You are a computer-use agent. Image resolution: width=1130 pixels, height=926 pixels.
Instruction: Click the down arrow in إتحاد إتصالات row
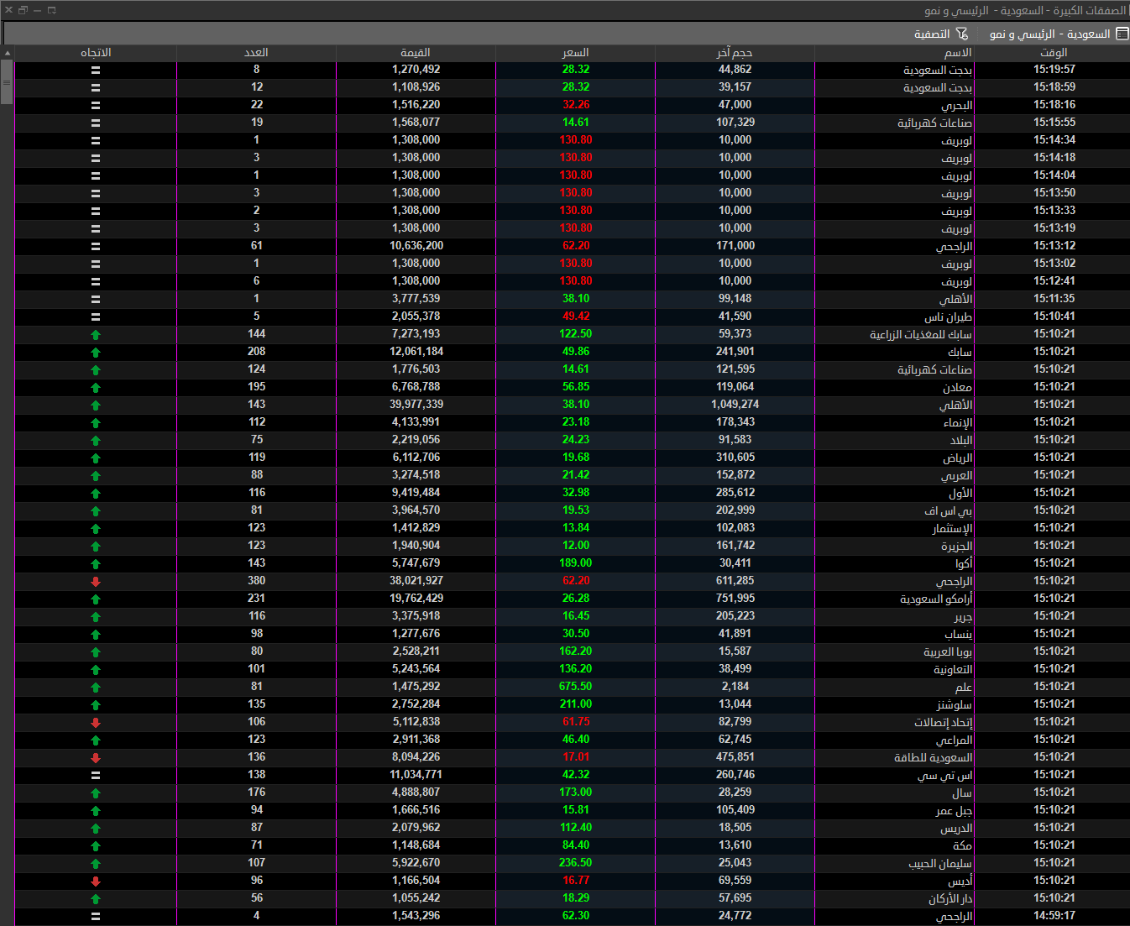coord(96,722)
